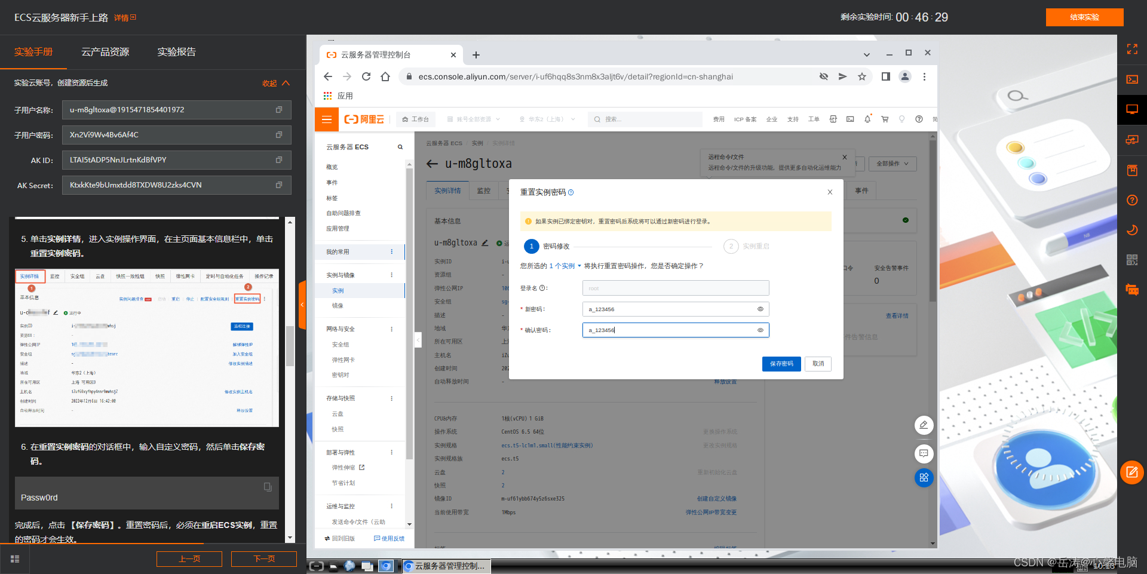Click the 保存密码 button

tap(781, 364)
